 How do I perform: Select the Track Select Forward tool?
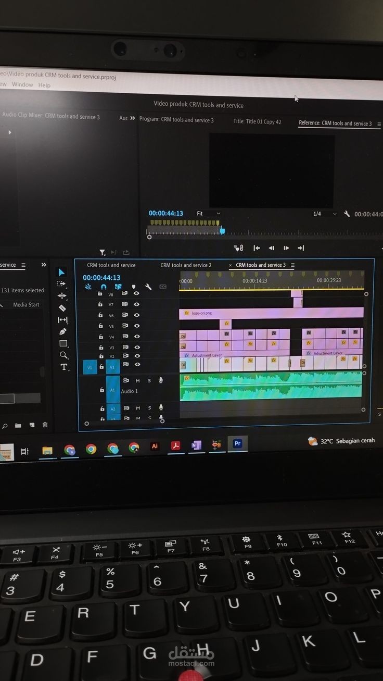click(x=62, y=284)
